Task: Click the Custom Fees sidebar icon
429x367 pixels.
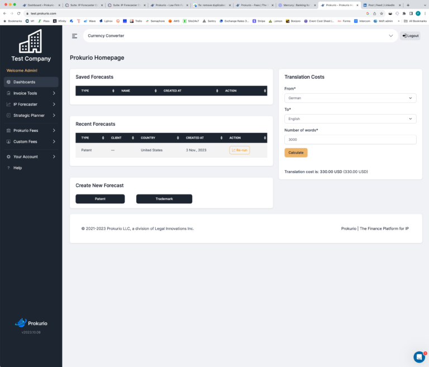Action: [x=8, y=141]
